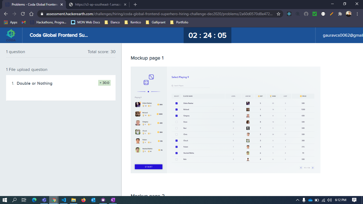Screen dimensions: 363x204
Task: Open the Windows Start menu
Action: point(5,200)
